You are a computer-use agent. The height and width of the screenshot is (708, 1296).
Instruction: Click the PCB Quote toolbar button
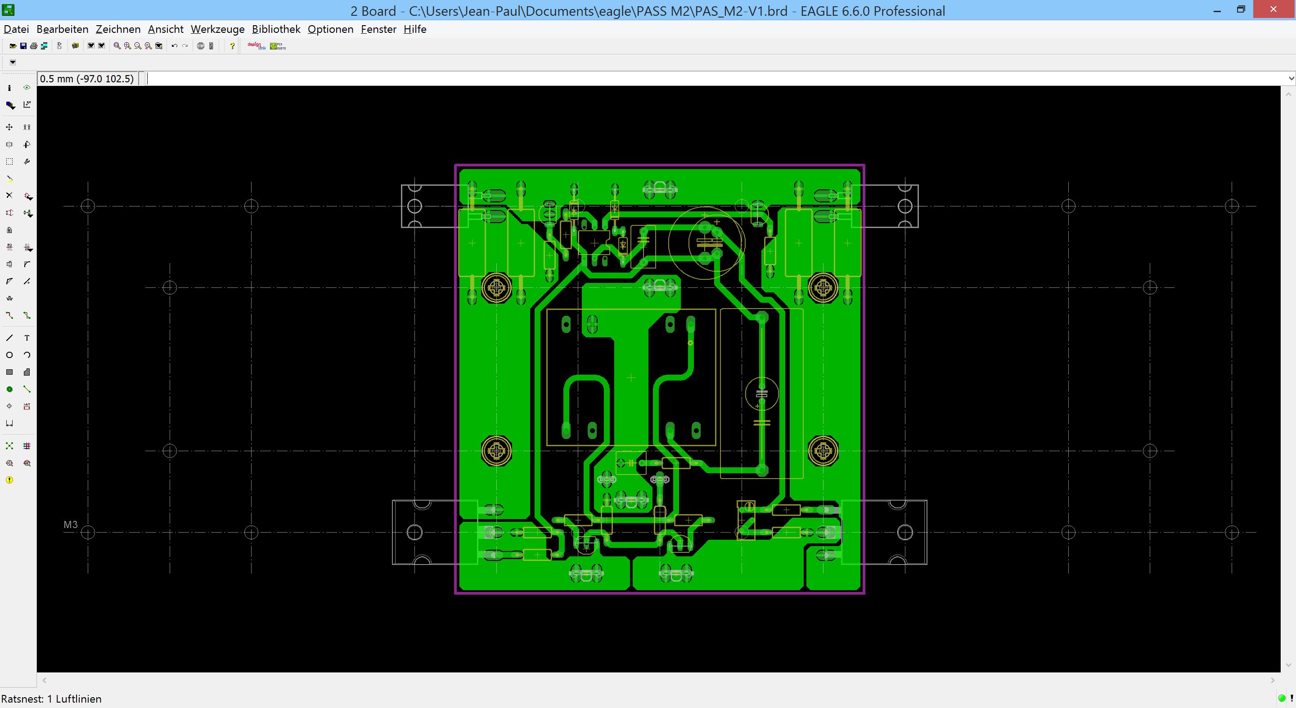278,46
